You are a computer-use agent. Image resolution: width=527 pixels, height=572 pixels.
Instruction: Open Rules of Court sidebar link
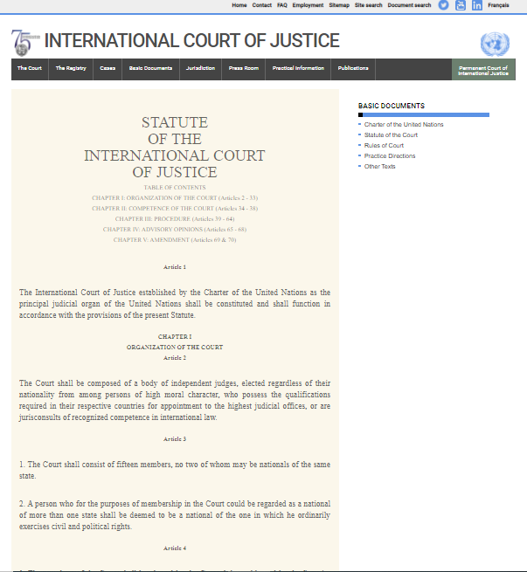click(x=384, y=146)
